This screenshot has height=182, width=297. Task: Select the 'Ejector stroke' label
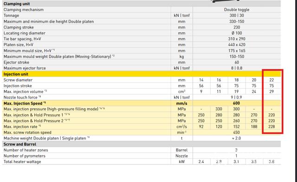click(16, 63)
